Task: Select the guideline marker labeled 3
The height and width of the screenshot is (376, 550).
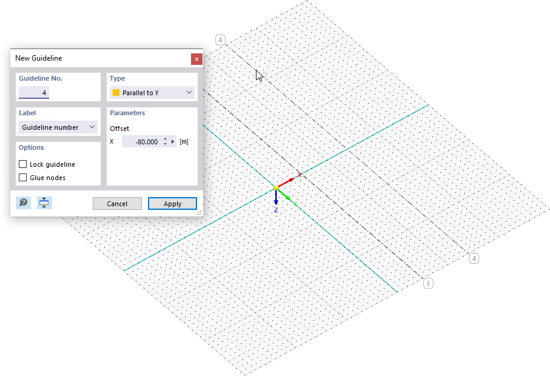Action: [428, 283]
